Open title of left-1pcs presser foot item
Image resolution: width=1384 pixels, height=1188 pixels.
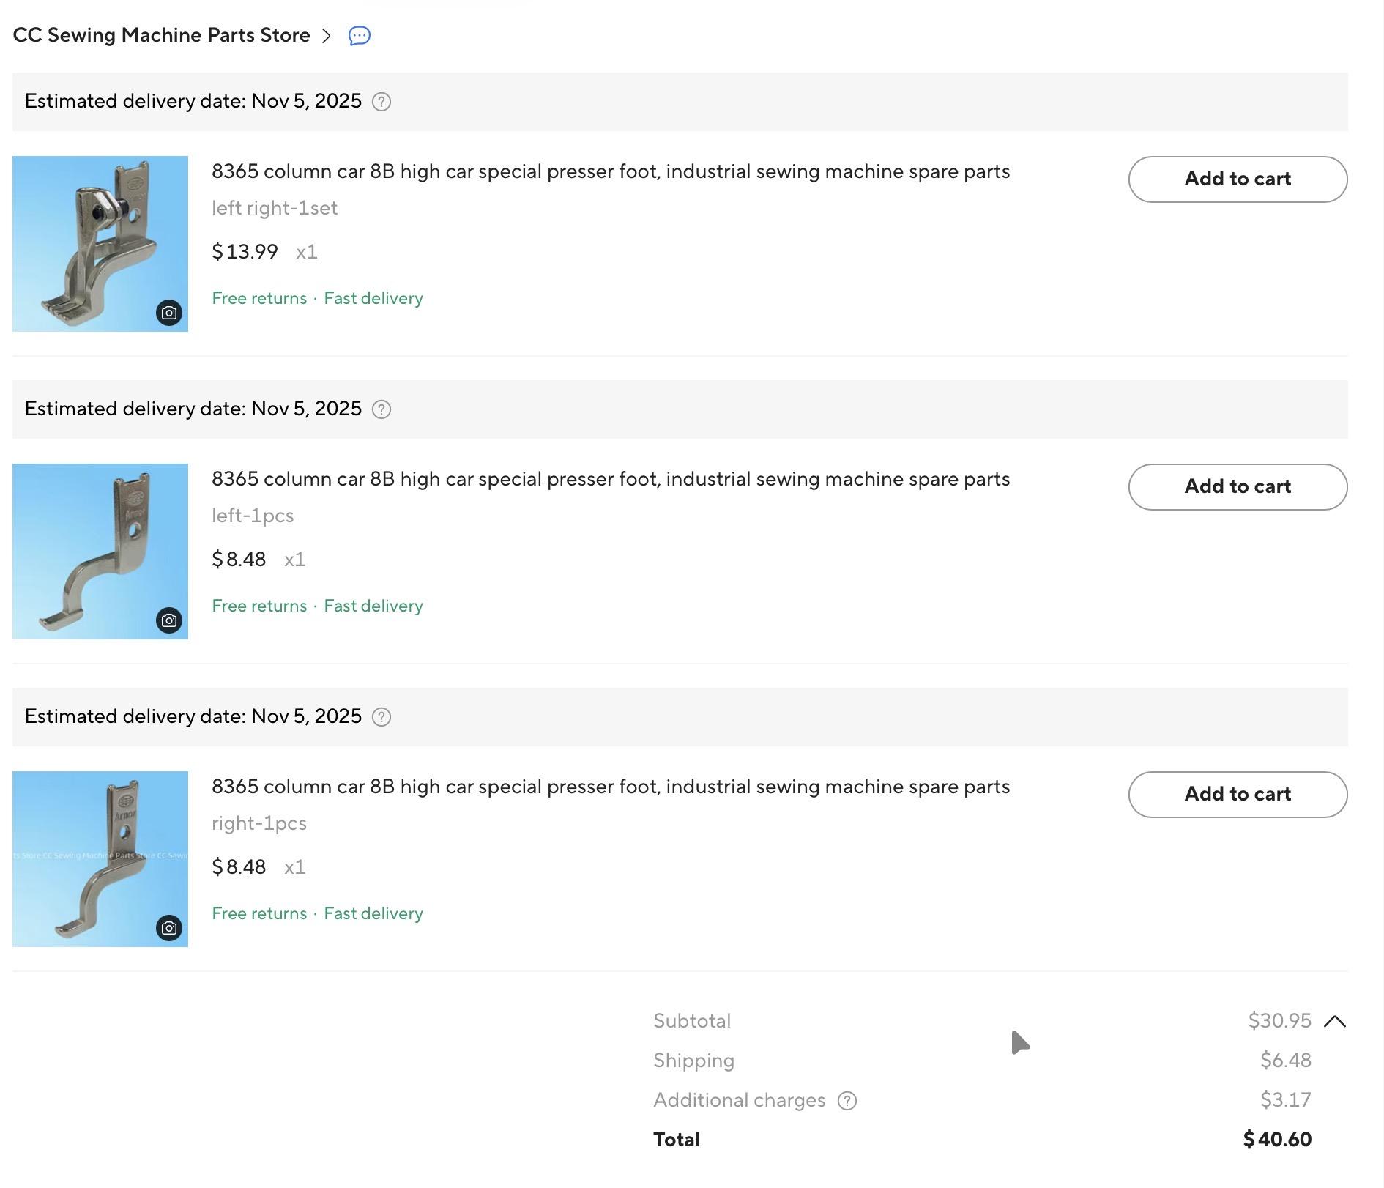(610, 480)
